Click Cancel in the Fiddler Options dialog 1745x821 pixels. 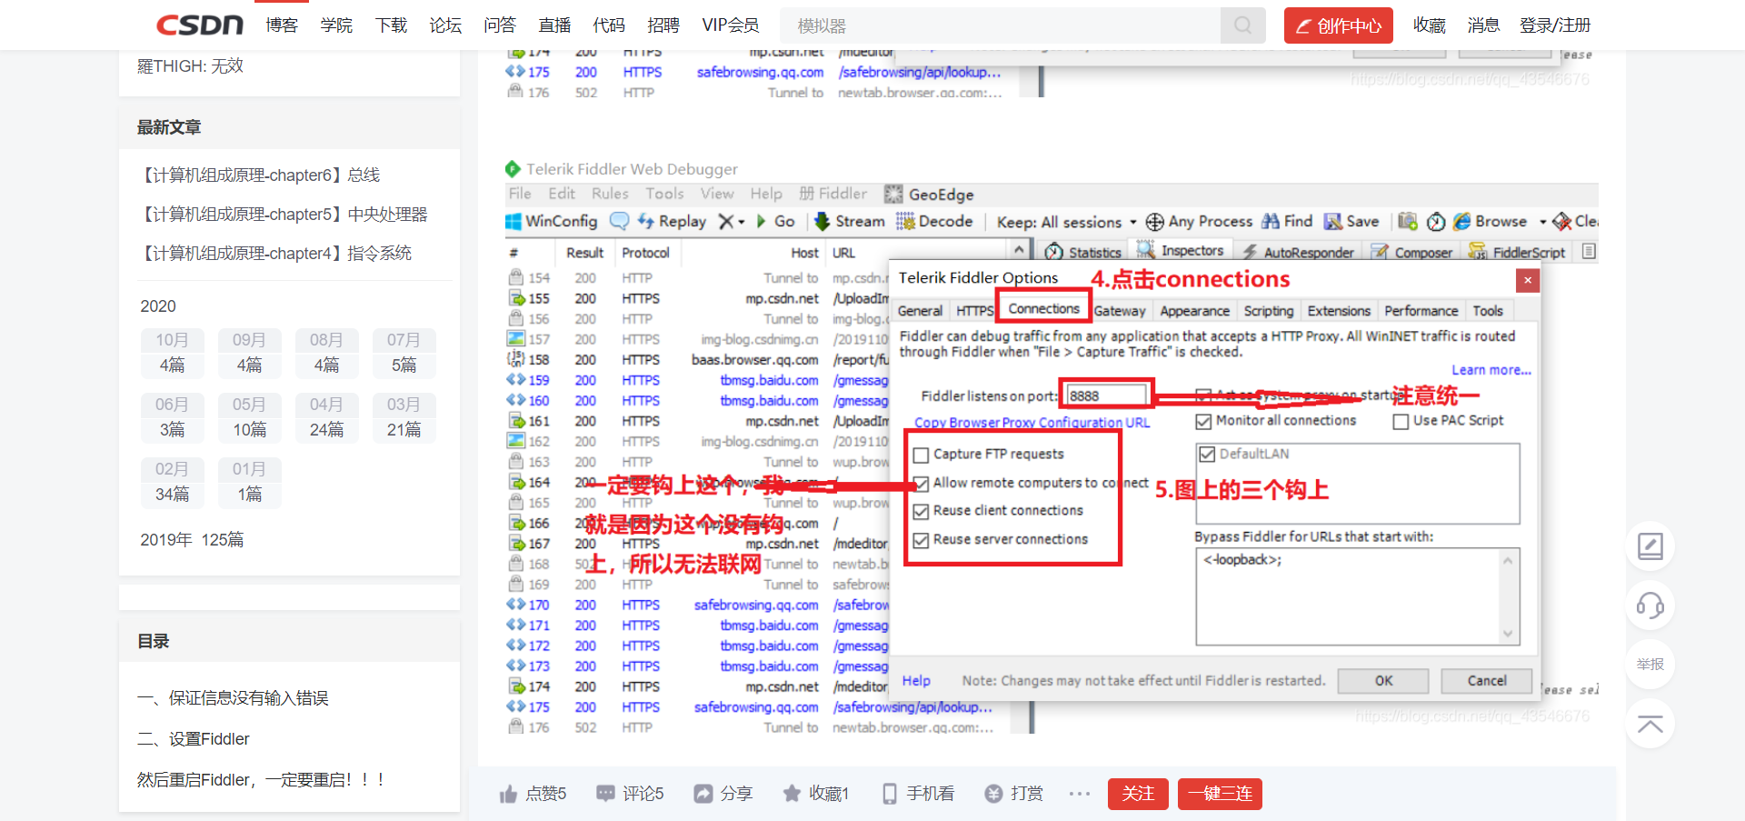tap(1487, 681)
